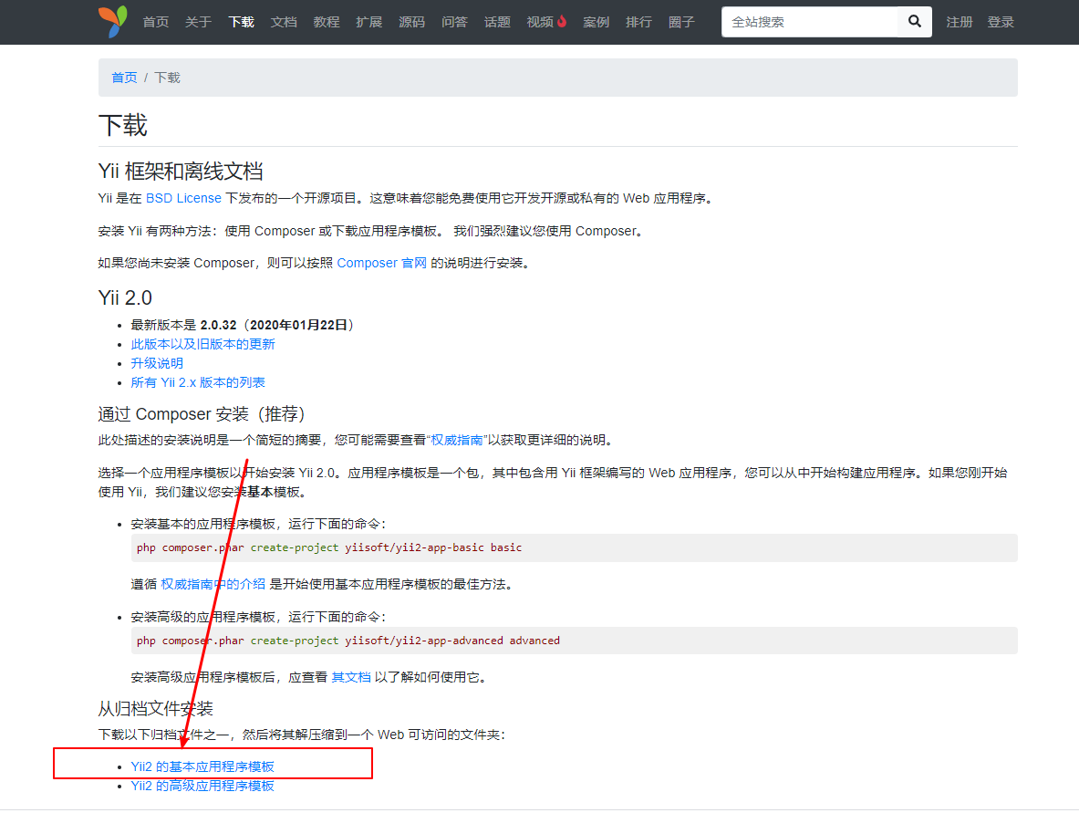Click the 从归档文件安装 heading
The image size is (1079, 813).
pos(156,709)
